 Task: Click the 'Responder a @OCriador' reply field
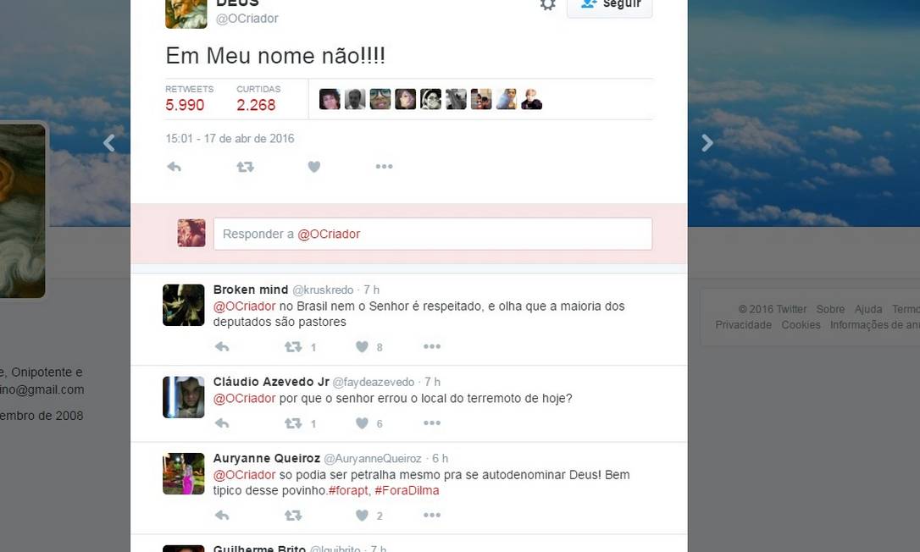point(433,234)
